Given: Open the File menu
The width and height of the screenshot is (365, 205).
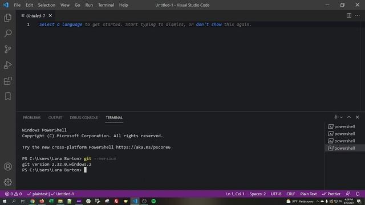Looking at the screenshot, I should click(x=17, y=5).
